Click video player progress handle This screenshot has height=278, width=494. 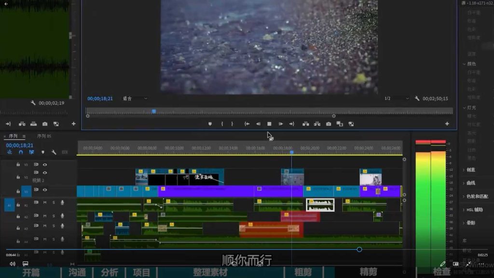(x=359, y=250)
